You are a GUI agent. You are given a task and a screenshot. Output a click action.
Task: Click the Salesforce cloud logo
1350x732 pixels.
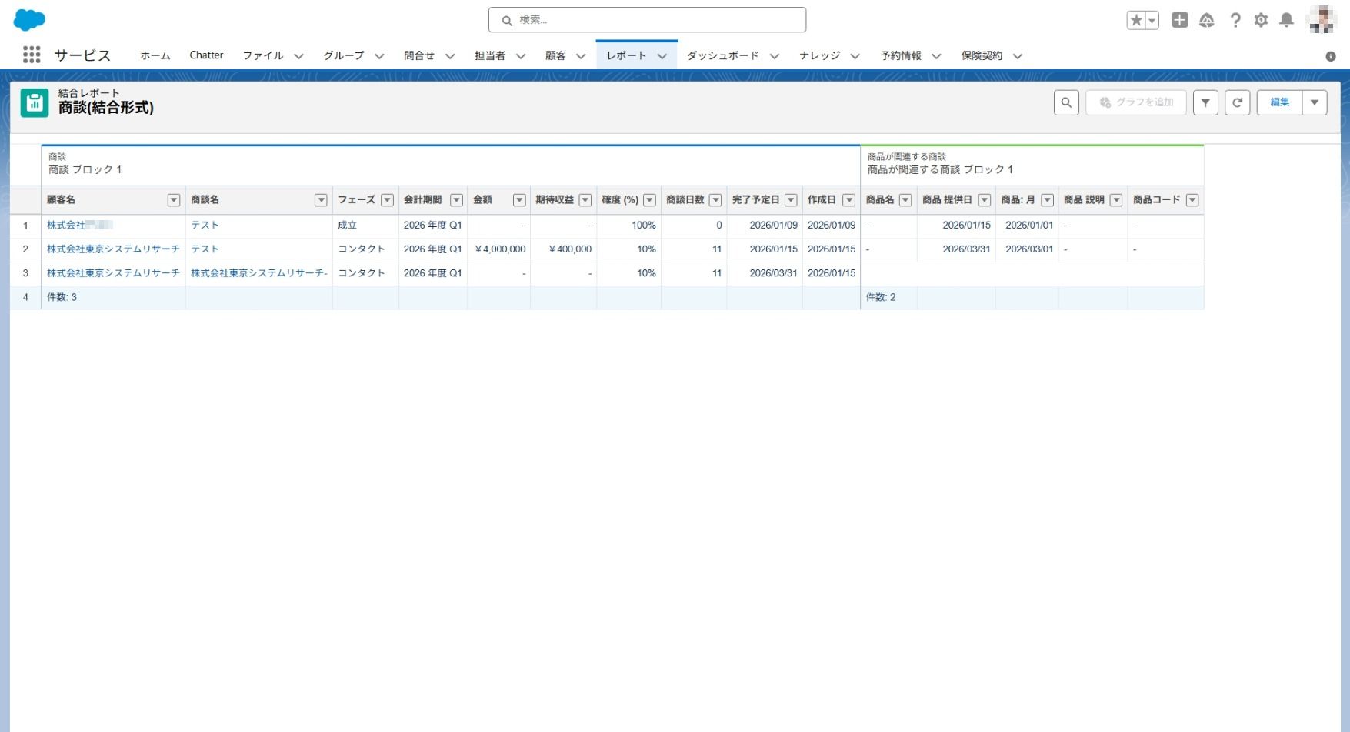click(29, 20)
